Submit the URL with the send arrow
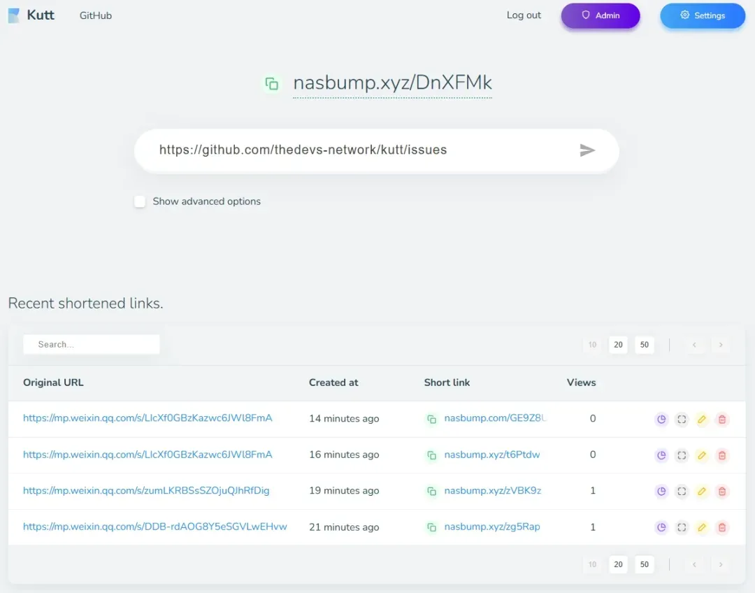The image size is (755, 593). tap(587, 150)
